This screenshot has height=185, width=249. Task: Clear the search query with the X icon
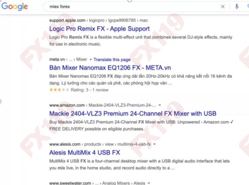click(223, 7)
